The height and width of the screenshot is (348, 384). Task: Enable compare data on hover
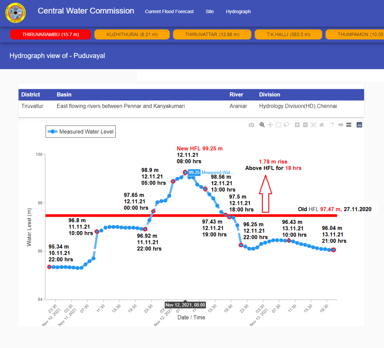coord(348,125)
